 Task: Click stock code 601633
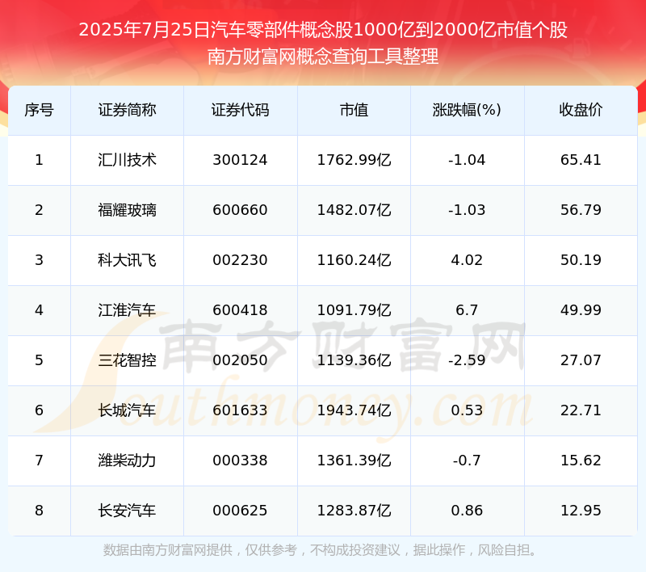(x=240, y=410)
